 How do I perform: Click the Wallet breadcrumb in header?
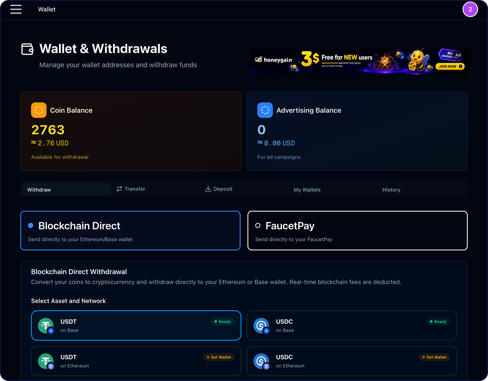click(47, 9)
